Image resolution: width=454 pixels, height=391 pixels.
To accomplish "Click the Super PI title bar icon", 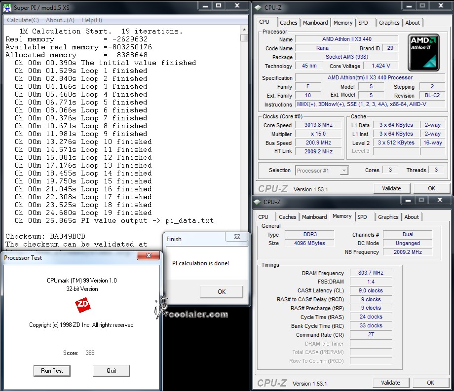I will click(7, 7).
